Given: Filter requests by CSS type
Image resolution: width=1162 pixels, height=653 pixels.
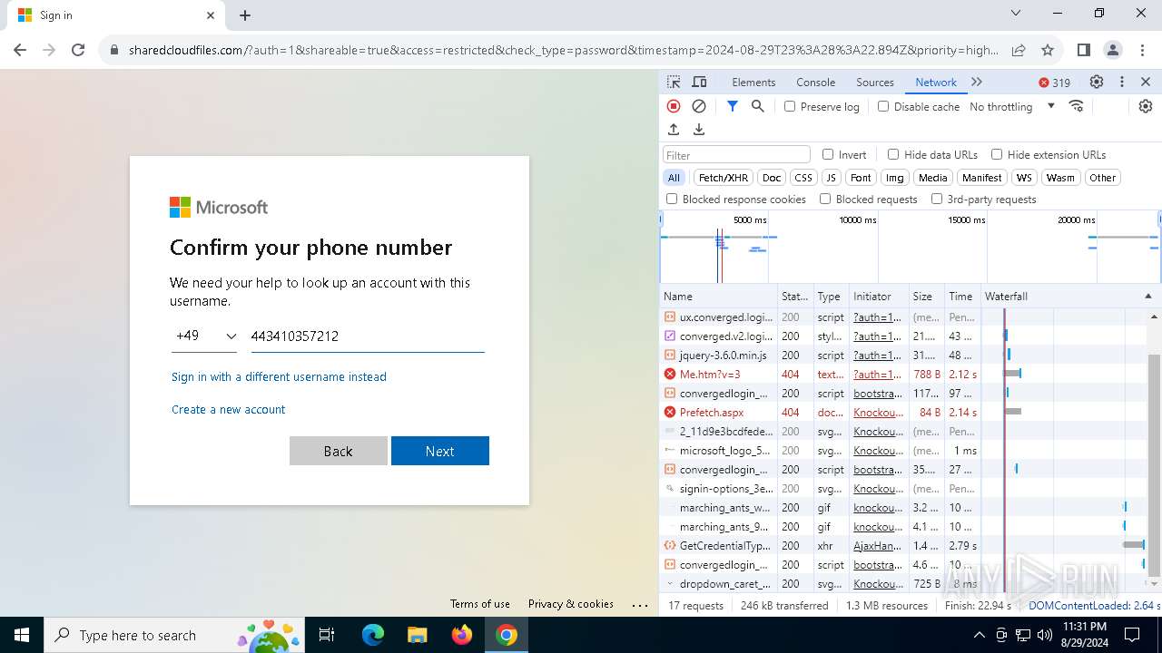Looking at the screenshot, I should coord(803,178).
